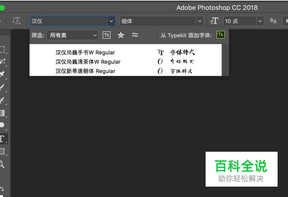
Task: Select the History Brush tool
Action: 2,100
